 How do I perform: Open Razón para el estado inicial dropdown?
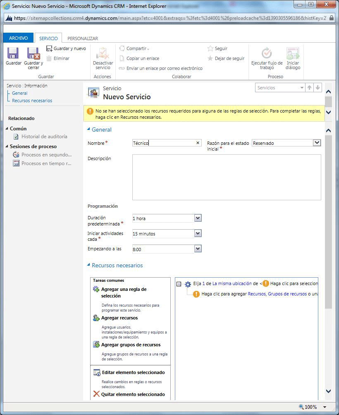click(317, 143)
